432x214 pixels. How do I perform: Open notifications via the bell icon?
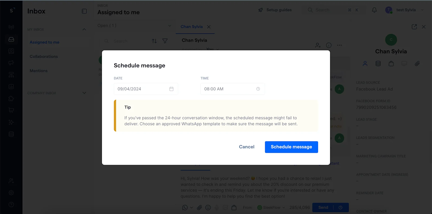coord(374,10)
